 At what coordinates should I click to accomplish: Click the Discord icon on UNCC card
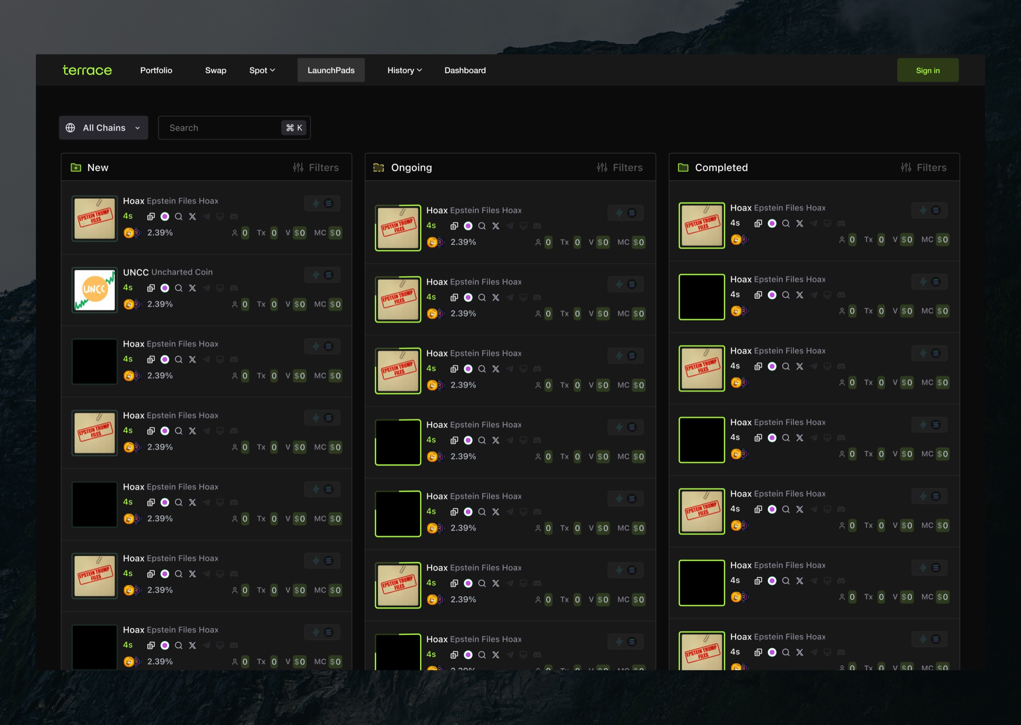tap(234, 288)
